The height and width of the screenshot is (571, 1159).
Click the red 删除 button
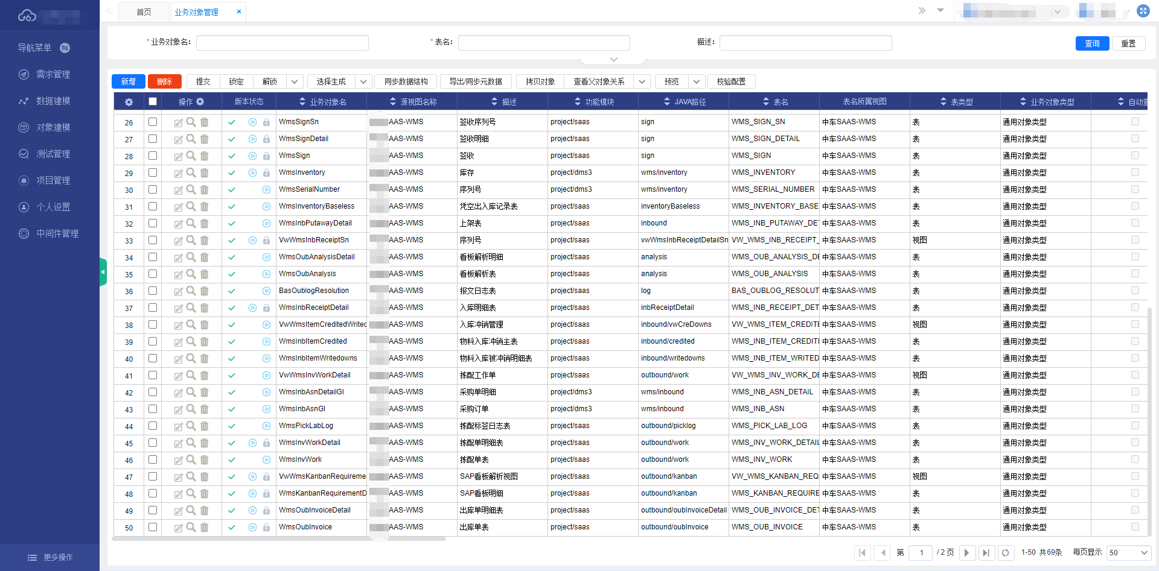click(x=164, y=81)
